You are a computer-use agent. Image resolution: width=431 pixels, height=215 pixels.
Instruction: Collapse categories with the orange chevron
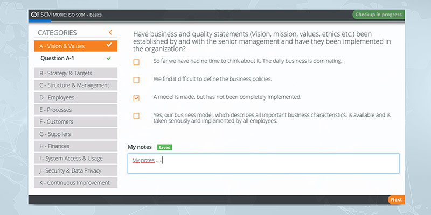coord(110,32)
